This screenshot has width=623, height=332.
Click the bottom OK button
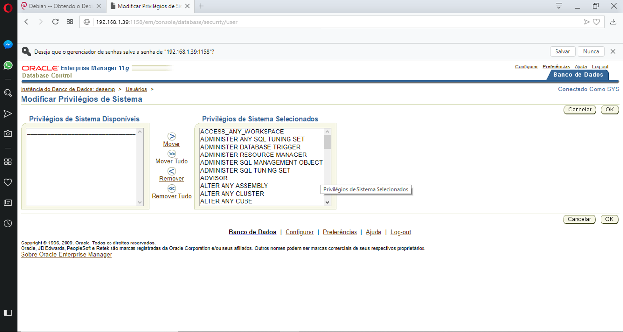[609, 219]
